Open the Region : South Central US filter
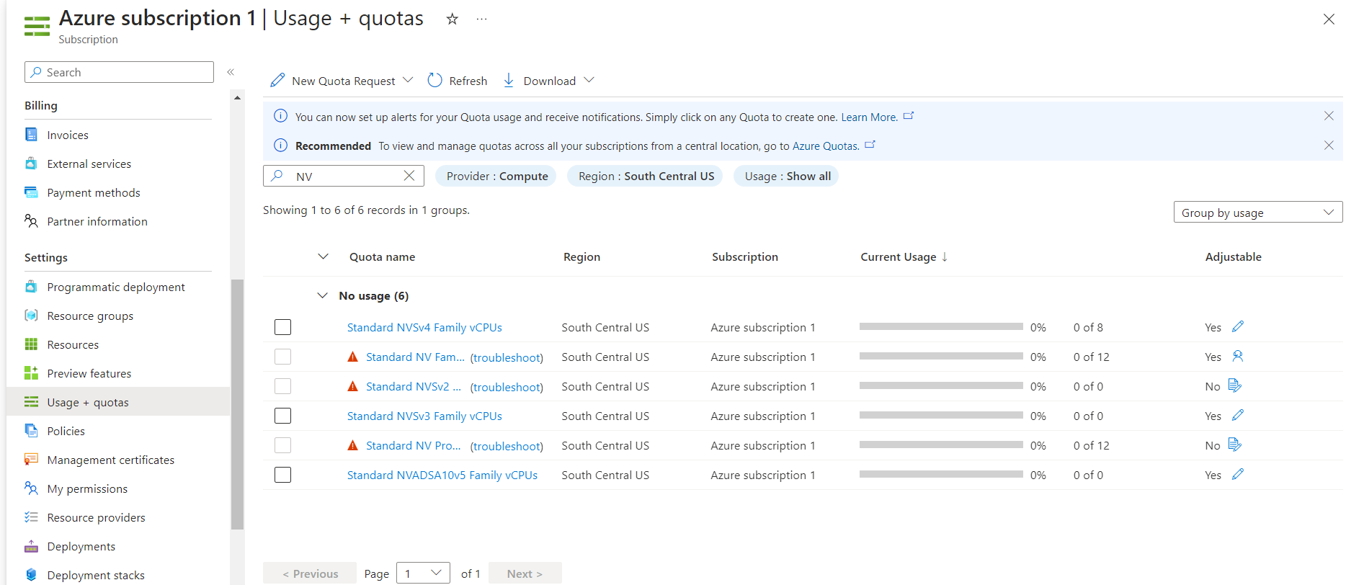This screenshot has height=585, width=1346. pos(646,176)
